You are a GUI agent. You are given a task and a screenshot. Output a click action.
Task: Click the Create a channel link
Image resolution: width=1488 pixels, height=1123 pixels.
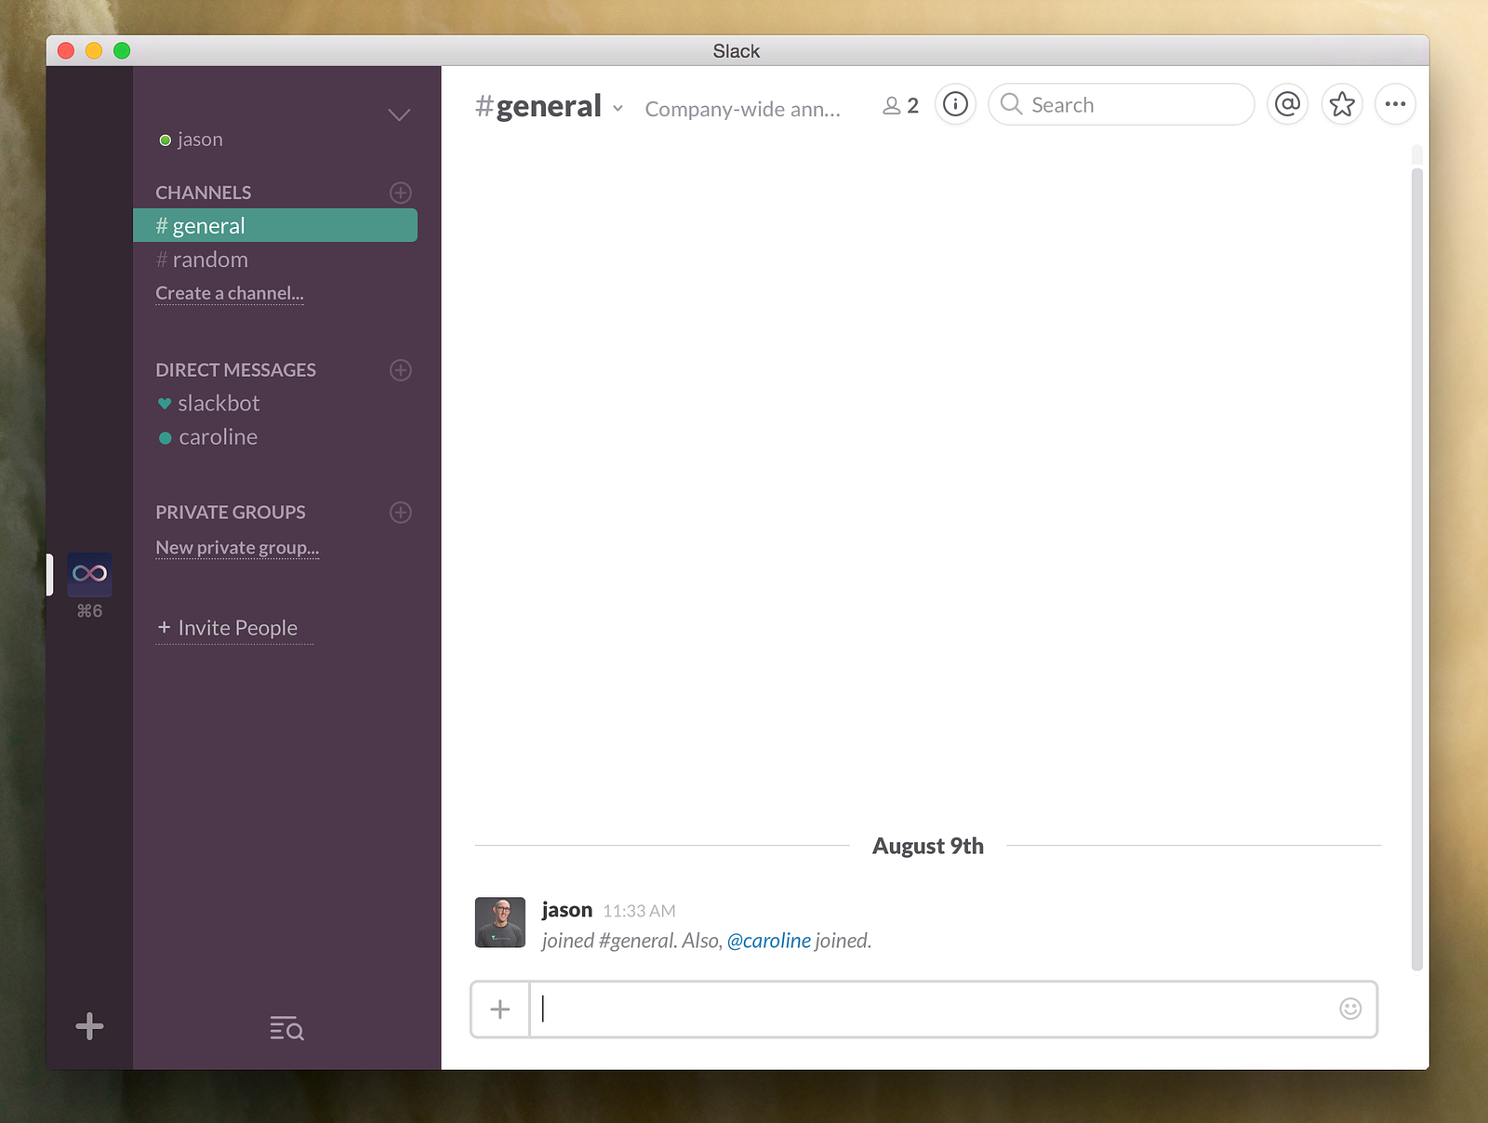230,294
